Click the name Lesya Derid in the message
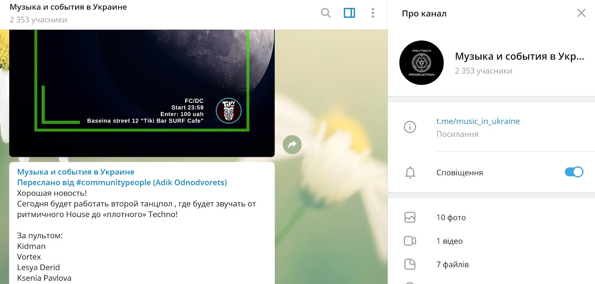Viewport: 595px width, 284px height. (38, 268)
